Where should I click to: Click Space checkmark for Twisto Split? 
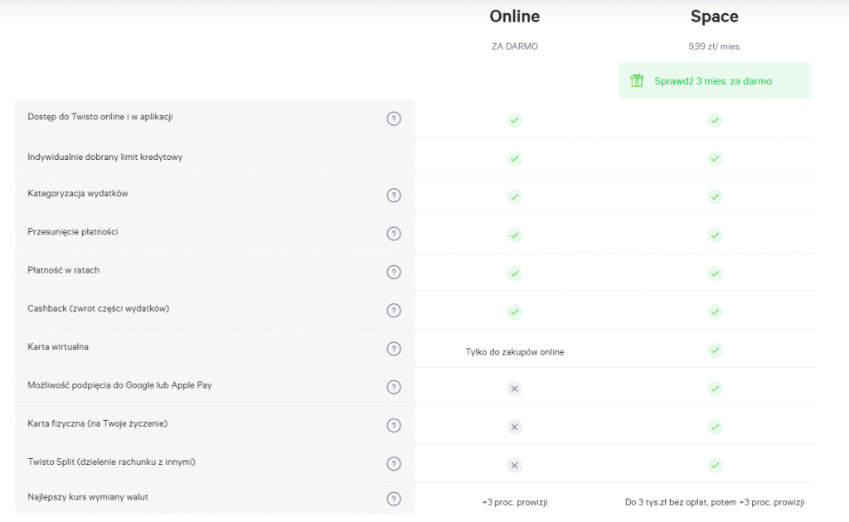click(x=715, y=466)
